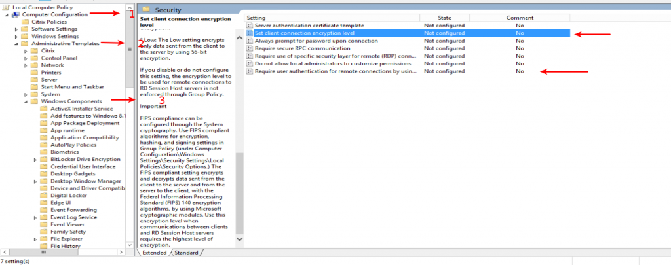Expand the Software Settings node
671x265 pixels.
coord(16,29)
